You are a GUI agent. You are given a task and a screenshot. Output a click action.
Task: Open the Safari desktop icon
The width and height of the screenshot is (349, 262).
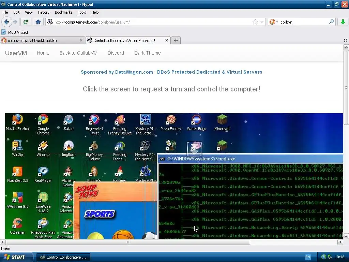[x=69, y=122]
